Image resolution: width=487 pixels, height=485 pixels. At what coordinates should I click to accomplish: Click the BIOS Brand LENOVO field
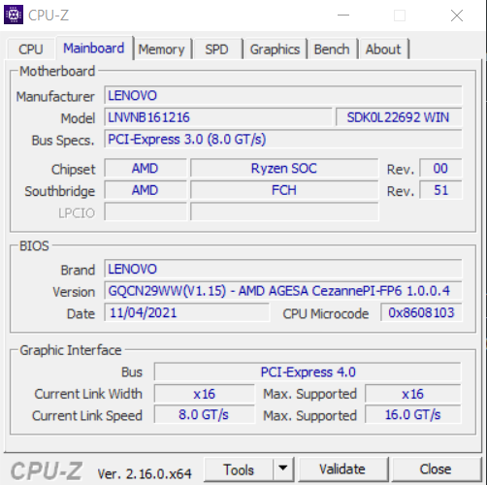(x=283, y=269)
